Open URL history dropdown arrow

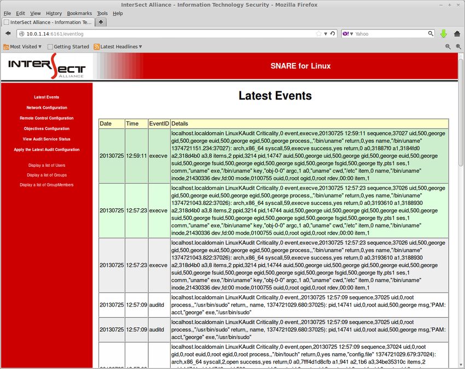point(326,34)
